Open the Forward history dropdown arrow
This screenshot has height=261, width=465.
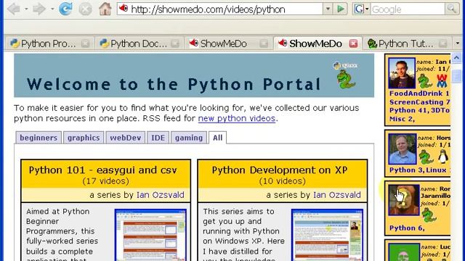(x=52, y=9)
